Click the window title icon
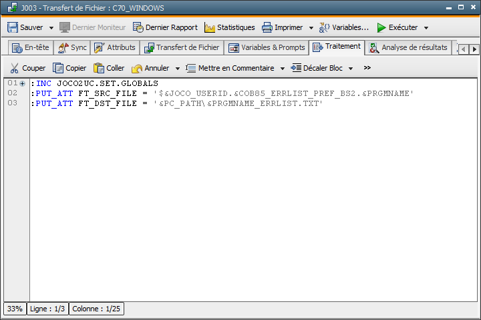 pos(12,7)
